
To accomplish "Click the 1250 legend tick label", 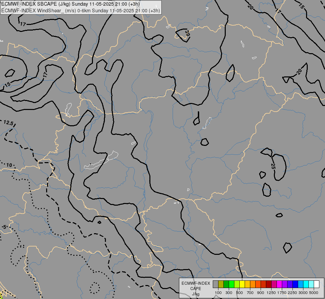I will (271, 293).
